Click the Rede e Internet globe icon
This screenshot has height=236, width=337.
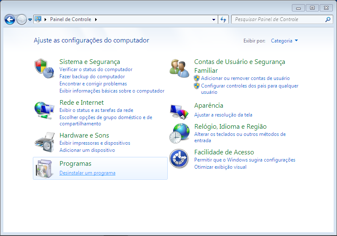pyautogui.click(x=44, y=110)
